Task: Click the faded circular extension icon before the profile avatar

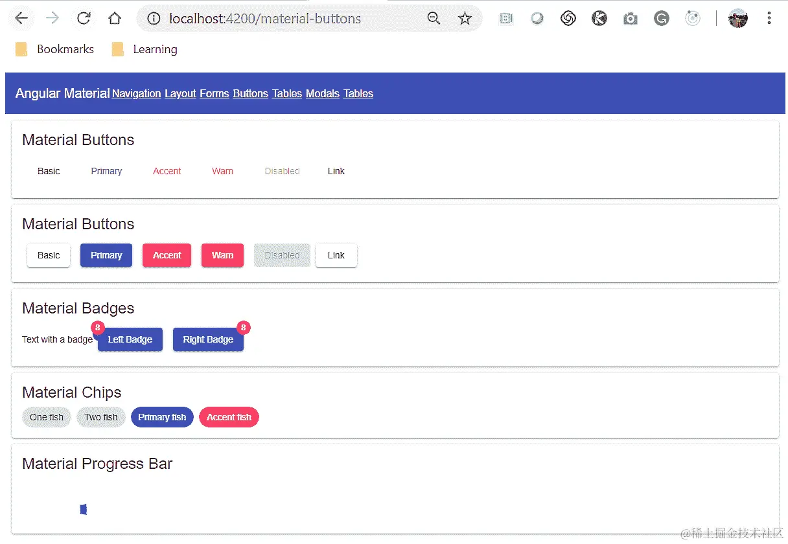Action: 693,19
